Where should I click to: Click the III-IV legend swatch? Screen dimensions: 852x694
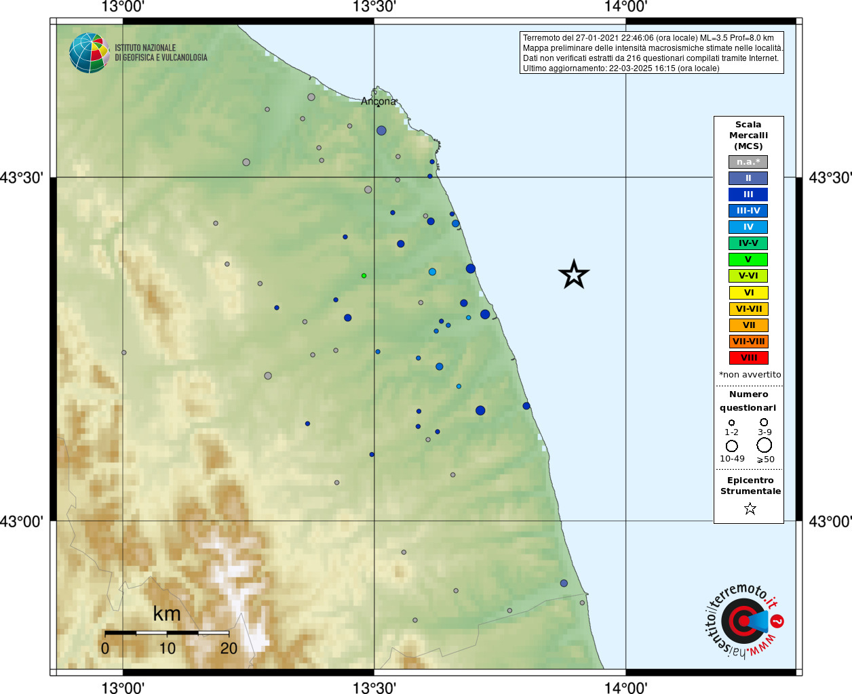tap(748, 211)
